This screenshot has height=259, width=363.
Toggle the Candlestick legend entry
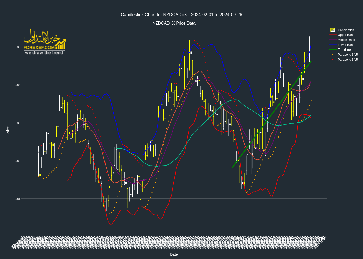click(x=344, y=30)
